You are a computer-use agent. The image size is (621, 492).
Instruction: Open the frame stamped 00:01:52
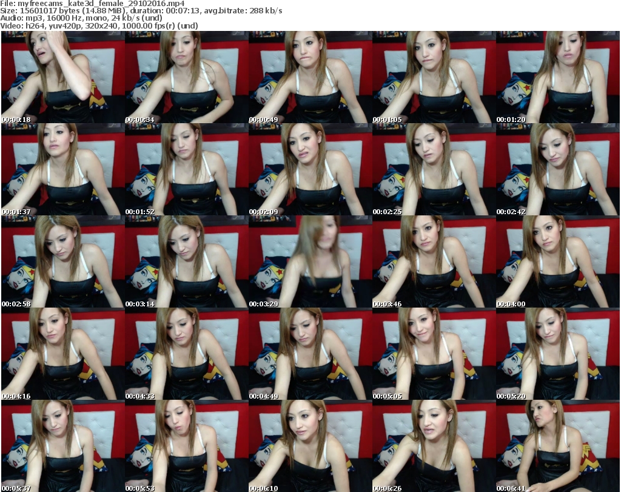click(187, 169)
